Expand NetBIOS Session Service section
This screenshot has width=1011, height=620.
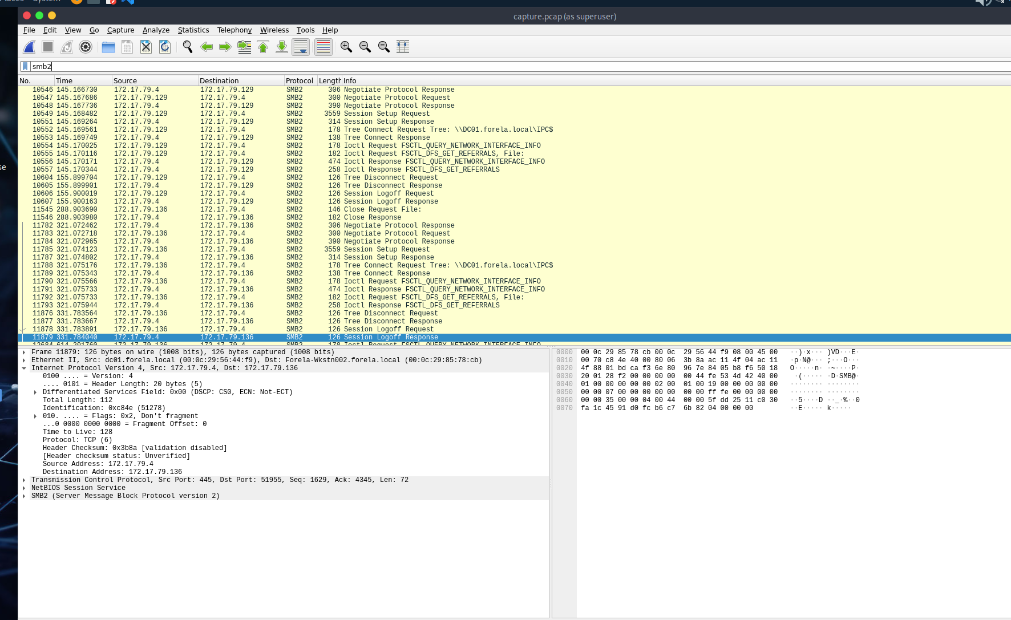[24, 488]
